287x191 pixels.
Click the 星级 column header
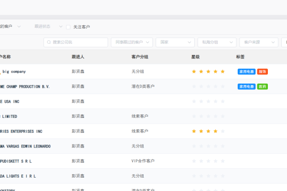(196, 57)
